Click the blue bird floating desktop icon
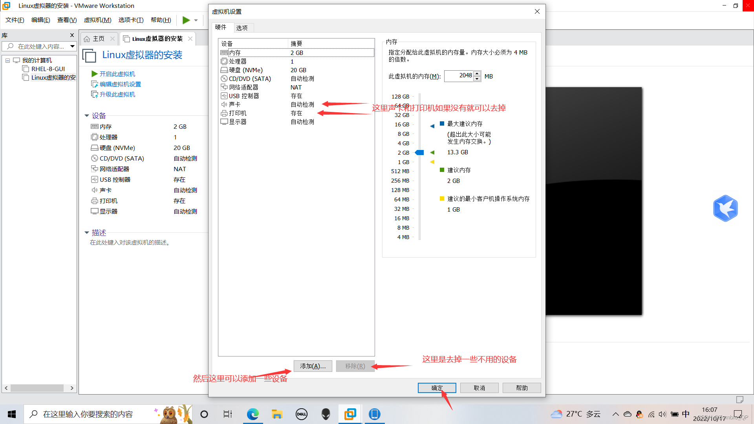The height and width of the screenshot is (424, 754). [725, 208]
